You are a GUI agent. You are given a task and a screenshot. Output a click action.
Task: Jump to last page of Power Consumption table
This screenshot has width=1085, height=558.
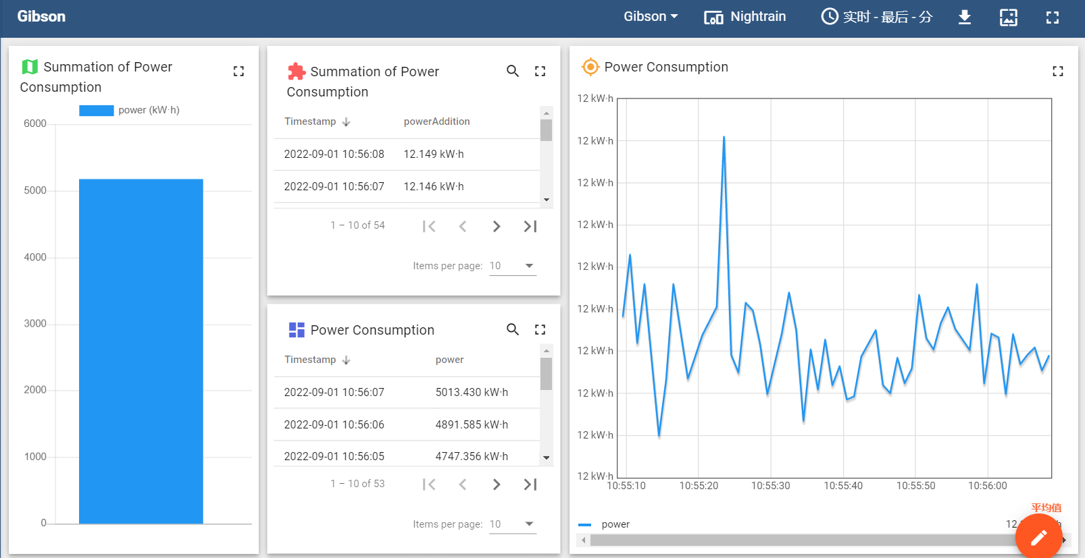530,484
